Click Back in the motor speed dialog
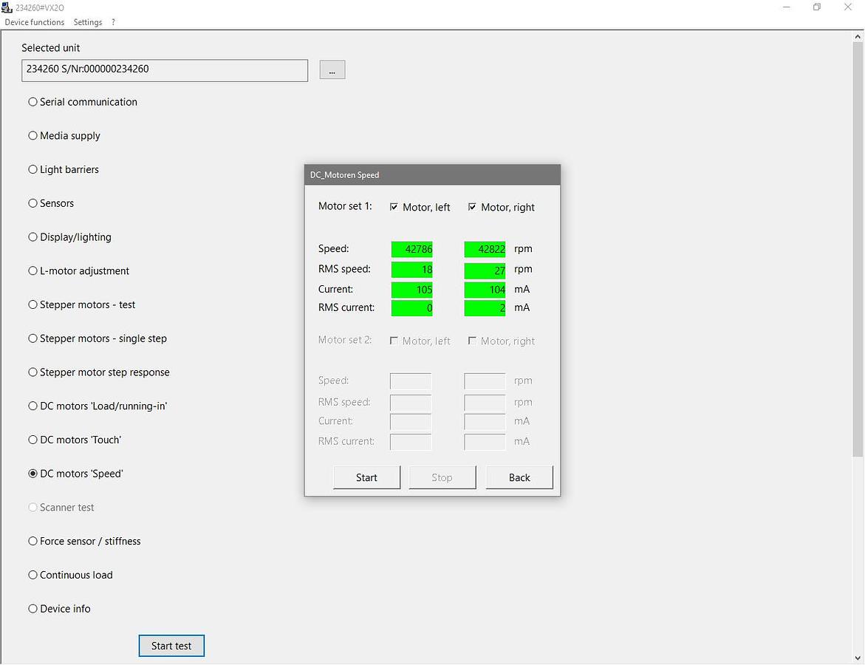 [519, 477]
